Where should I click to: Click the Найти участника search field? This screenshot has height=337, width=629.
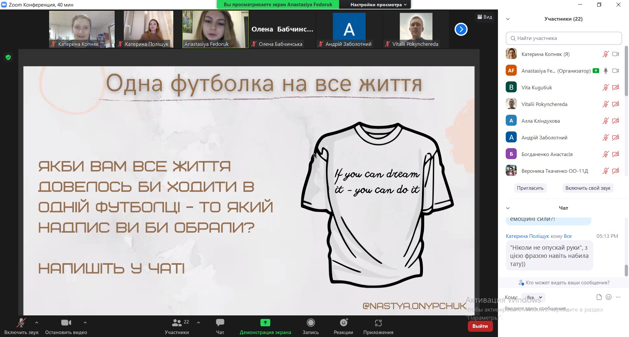(563, 38)
